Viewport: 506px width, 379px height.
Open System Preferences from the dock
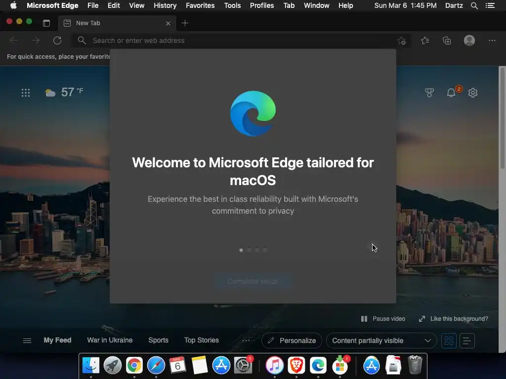(243, 366)
